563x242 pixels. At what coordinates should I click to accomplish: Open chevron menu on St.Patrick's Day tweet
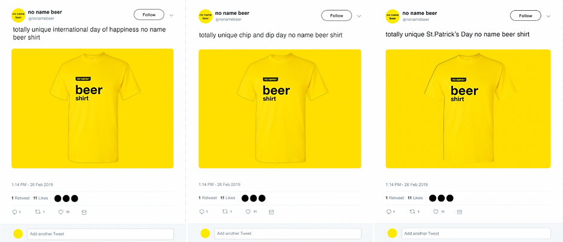548,16
